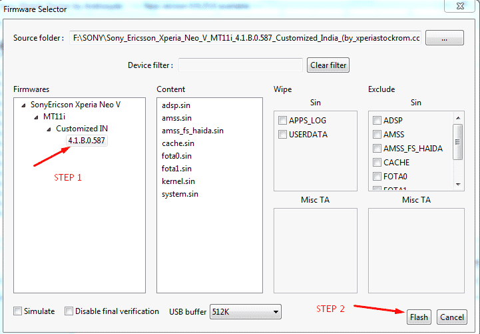The image size is (480, 334).
Task: Select SonyEricson Xperia Neo V tree item
Action: coord(75,105)
